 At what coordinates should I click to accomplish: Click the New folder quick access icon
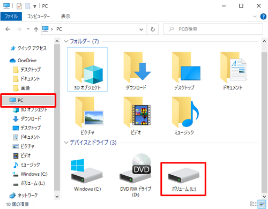coord(28,6)
